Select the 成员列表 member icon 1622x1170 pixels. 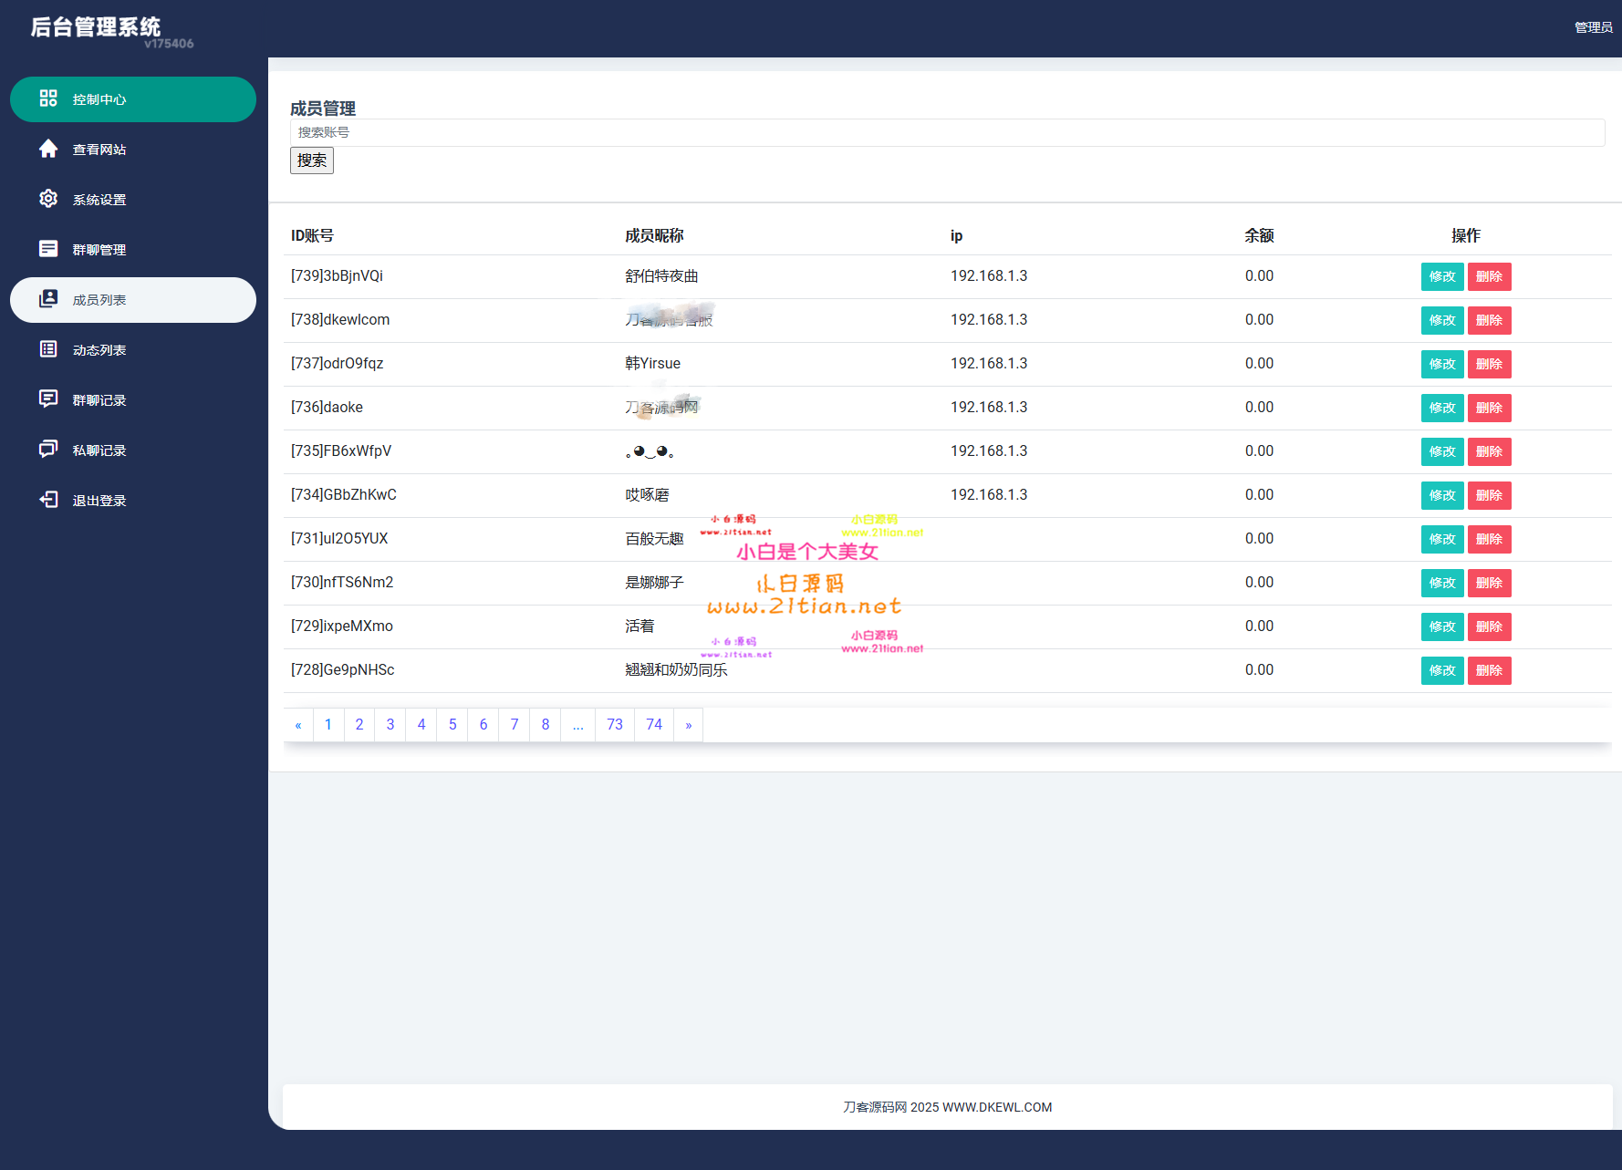48,299
